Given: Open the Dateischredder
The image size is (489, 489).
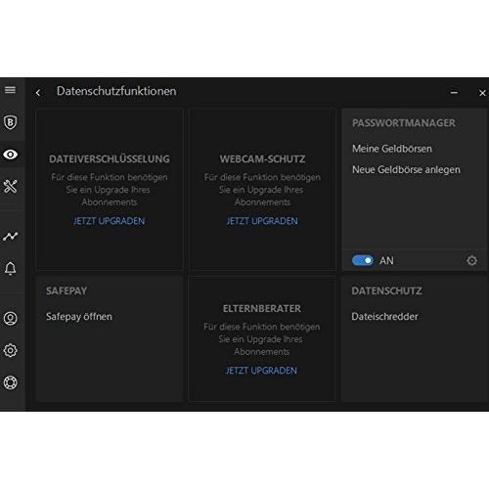Looking at the screenshot, I should click(384, 317).
